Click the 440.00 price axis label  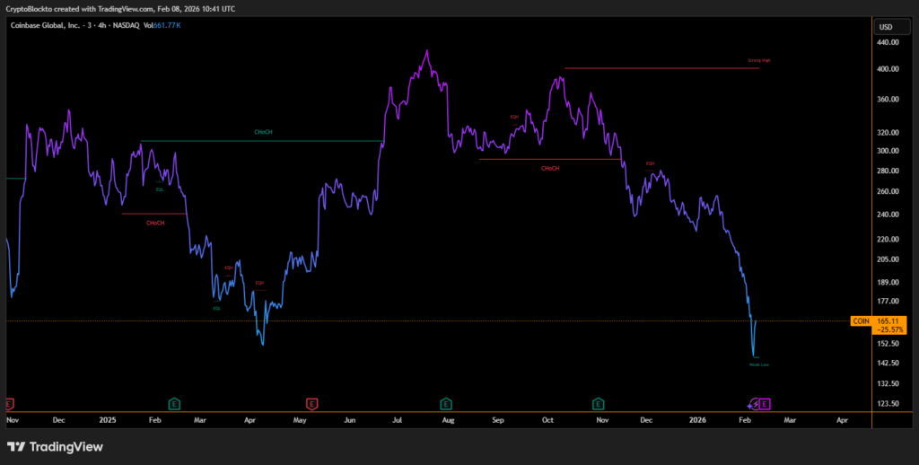(888, 42)
